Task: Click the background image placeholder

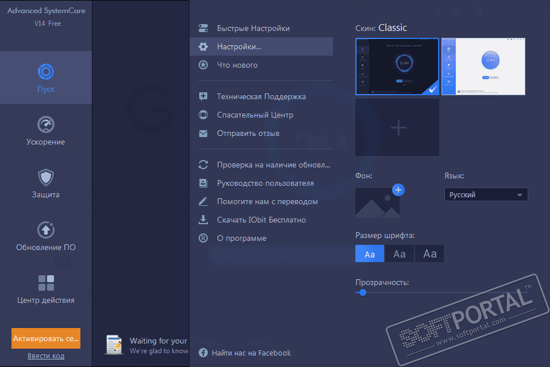Action: point(377,203)
